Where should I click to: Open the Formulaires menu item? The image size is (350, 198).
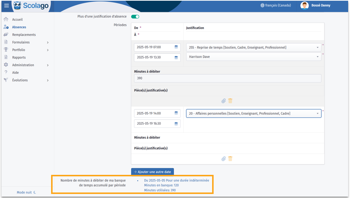tap(21, 42)
